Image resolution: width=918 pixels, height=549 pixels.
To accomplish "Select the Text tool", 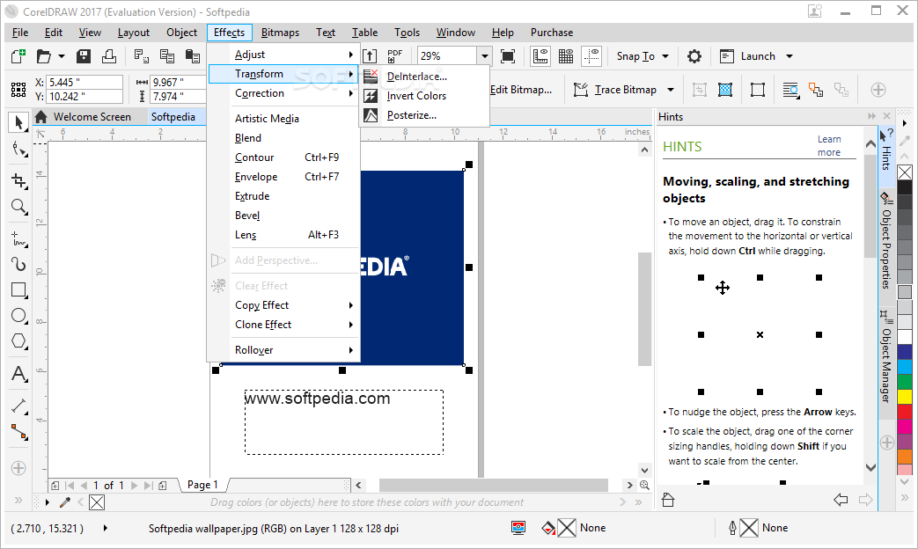I will [x=18, y=374].
